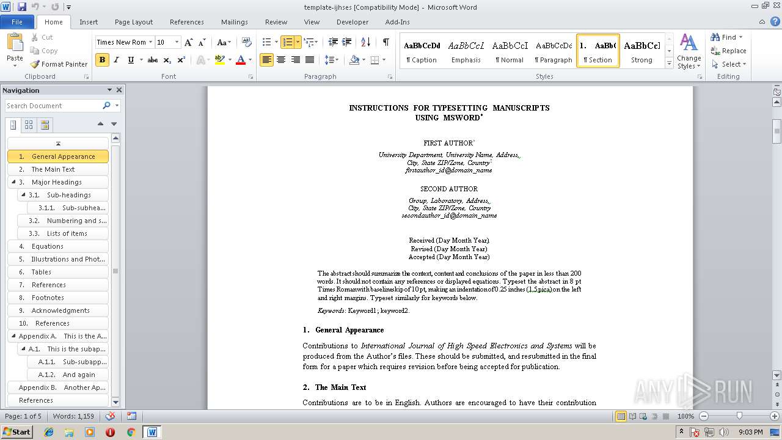
Task: Apply the Normal style
Action: pos(510,51)
